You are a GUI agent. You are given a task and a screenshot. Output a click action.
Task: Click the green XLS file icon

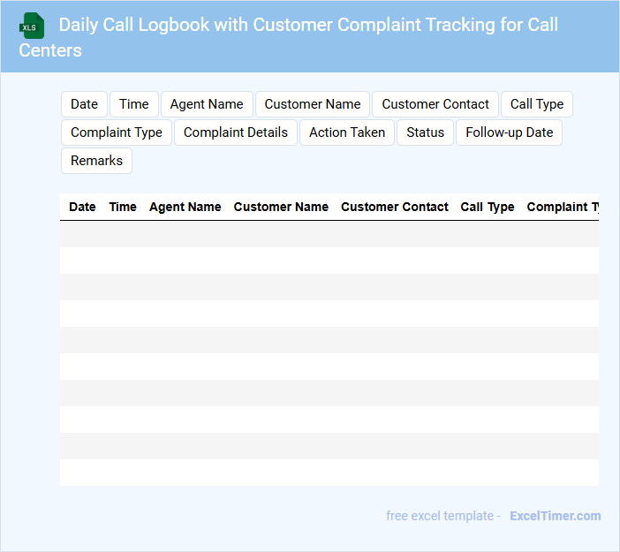(31, 26)
